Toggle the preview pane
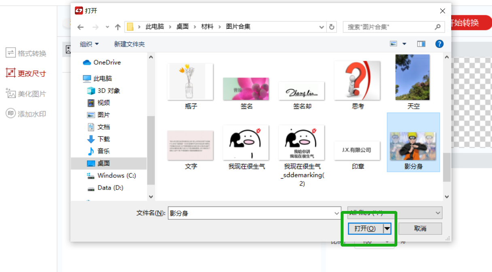 point(421,44)
